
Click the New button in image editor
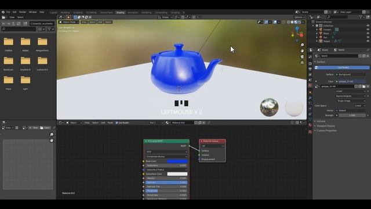pyautogui.click(x=34, y=128)
